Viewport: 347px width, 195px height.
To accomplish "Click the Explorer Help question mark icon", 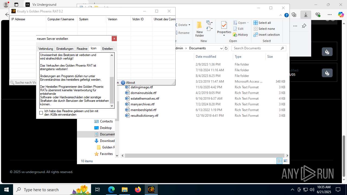I will pyautogui.click(x=286, y=15).
